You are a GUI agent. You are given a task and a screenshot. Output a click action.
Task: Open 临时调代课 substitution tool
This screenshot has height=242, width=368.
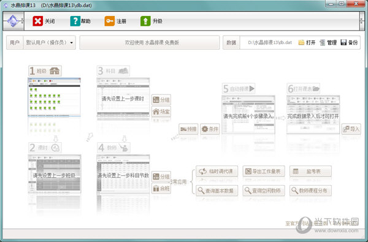click(x=217, y=172)
